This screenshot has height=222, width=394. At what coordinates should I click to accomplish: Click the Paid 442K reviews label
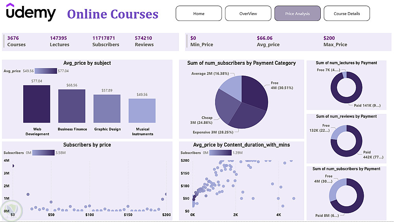[373, 155]
